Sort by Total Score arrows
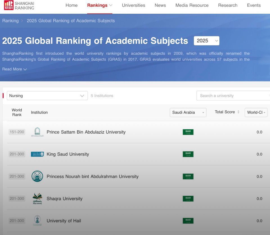Image resolution: width=270 pixels, height=235 pixels. click(238, 112)
